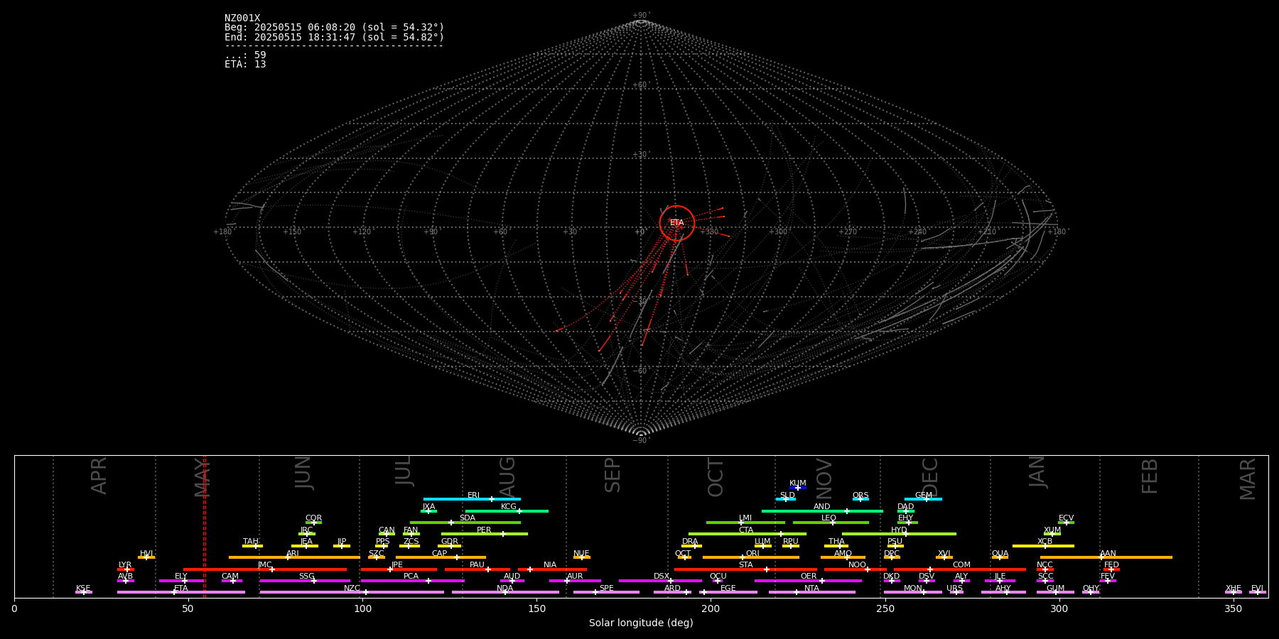Click the NDA shower label

(504, 589)
